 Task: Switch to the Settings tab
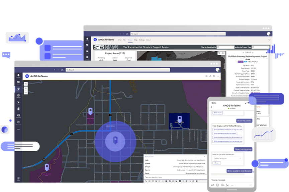click(142, 40)
